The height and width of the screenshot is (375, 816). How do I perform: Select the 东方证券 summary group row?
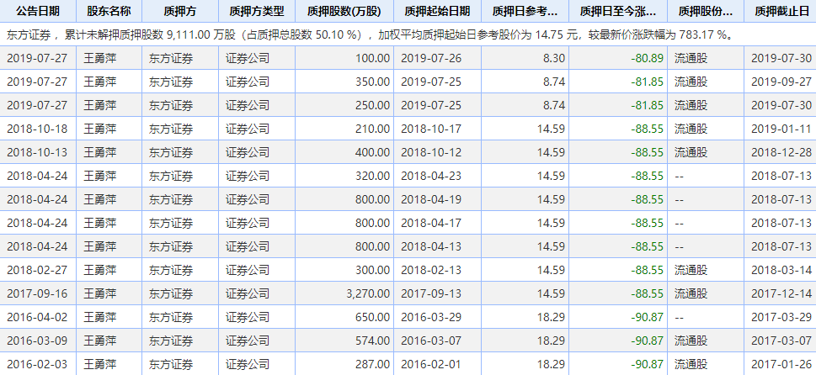click(408, 35)
